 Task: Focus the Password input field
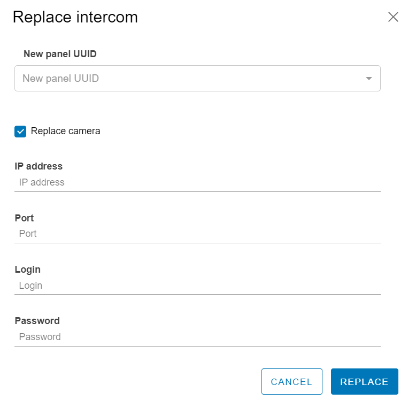pyautogui.click(x=197, y=337)
